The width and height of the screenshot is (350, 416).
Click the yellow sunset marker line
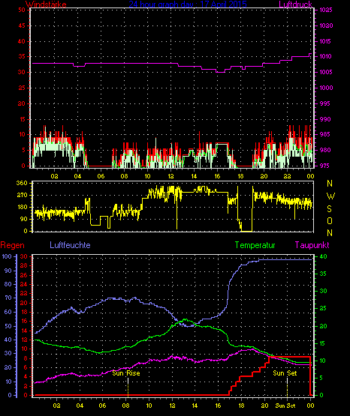[x=287, y=387]
